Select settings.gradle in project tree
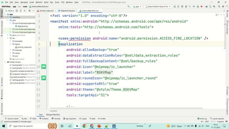229x129 pixels. click(23, 80)
